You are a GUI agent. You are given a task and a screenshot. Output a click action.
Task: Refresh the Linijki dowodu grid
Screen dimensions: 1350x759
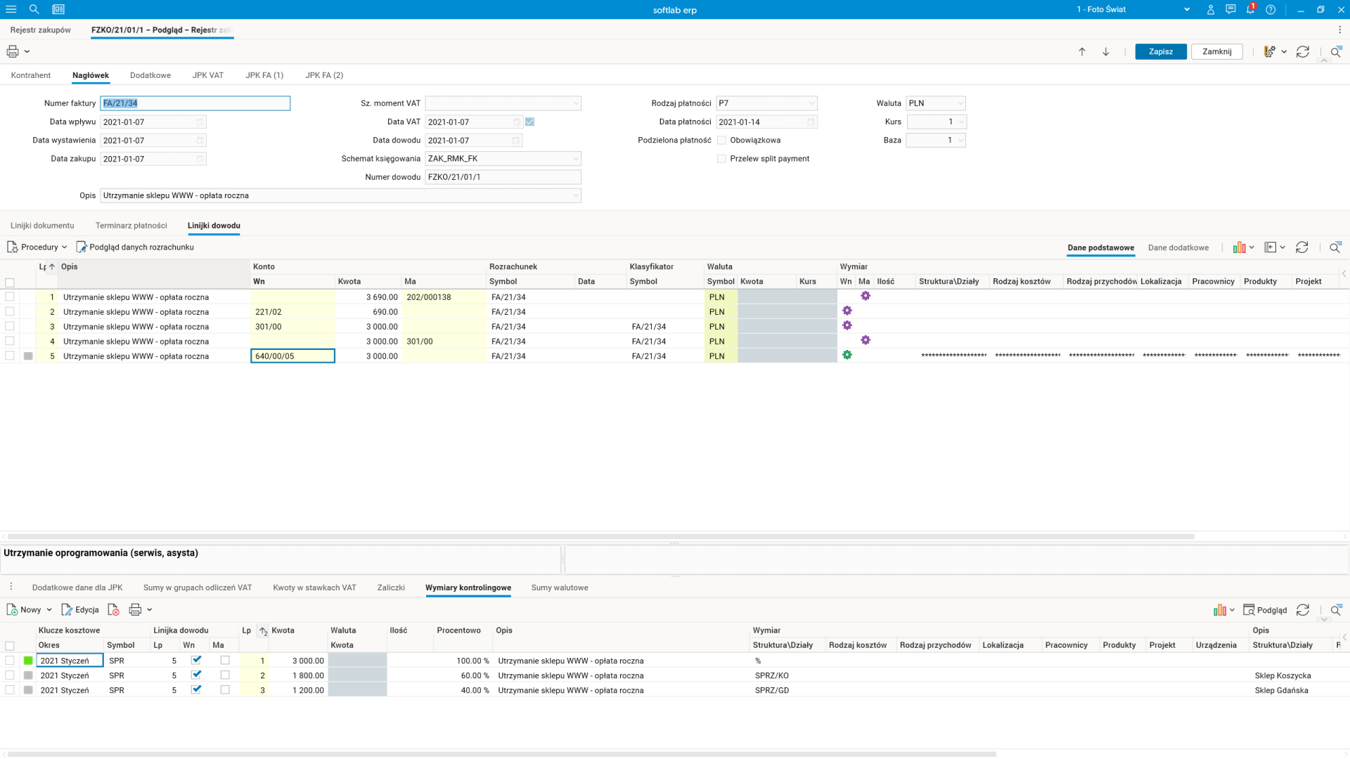[x=1302, y=247]
